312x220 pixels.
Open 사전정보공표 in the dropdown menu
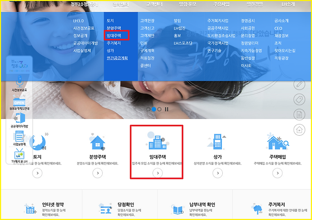point(84,28)
